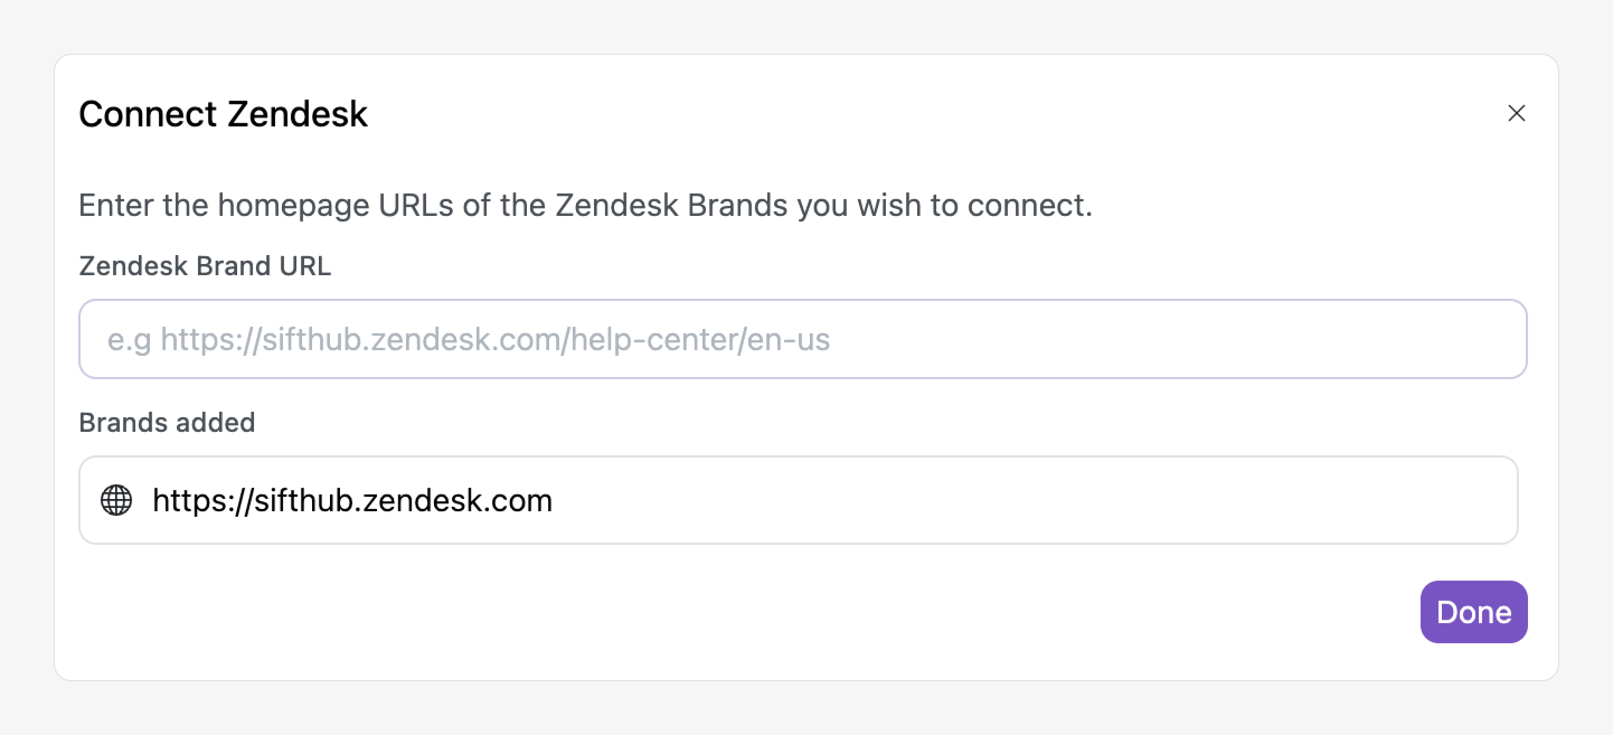Click the word 'connect.' ending the instruction
Viewport: 1613px width, 735px height.
pos(1030,205)
